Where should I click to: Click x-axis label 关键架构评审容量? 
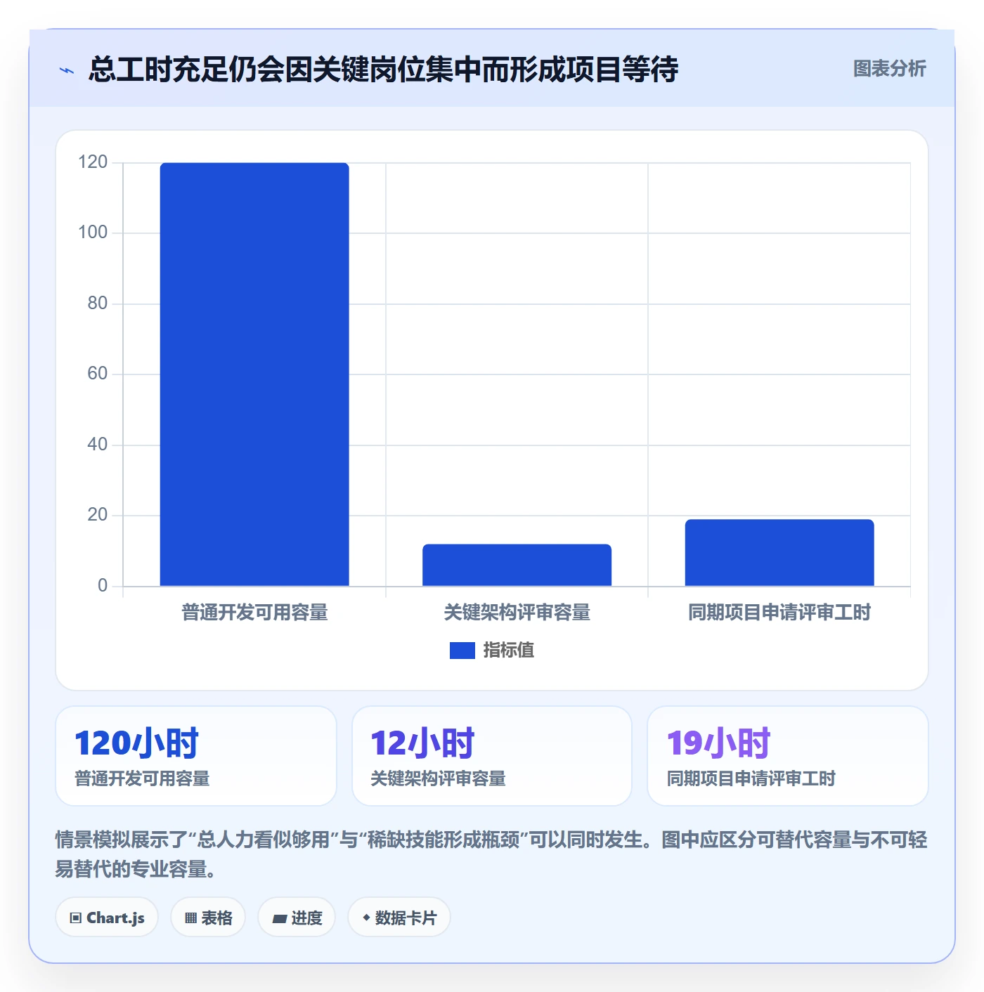517,613
